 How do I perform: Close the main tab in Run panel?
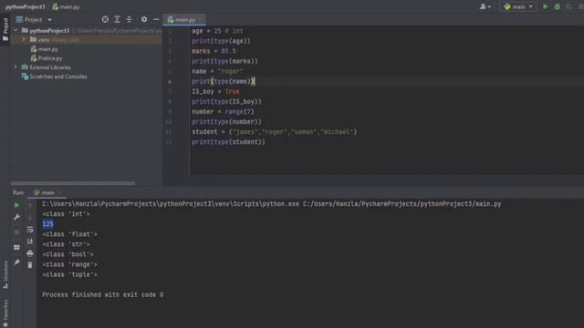coord(59,192)
